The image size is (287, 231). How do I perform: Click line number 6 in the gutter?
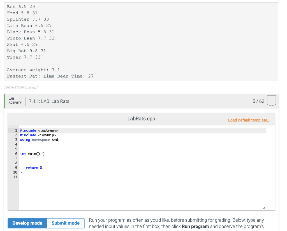point(16,153)
